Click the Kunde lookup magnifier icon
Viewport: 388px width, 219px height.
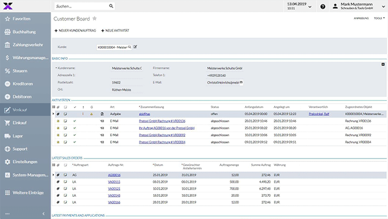(130, 47)
